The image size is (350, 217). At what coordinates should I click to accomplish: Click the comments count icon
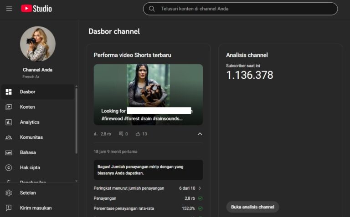[x=121, y=134]
